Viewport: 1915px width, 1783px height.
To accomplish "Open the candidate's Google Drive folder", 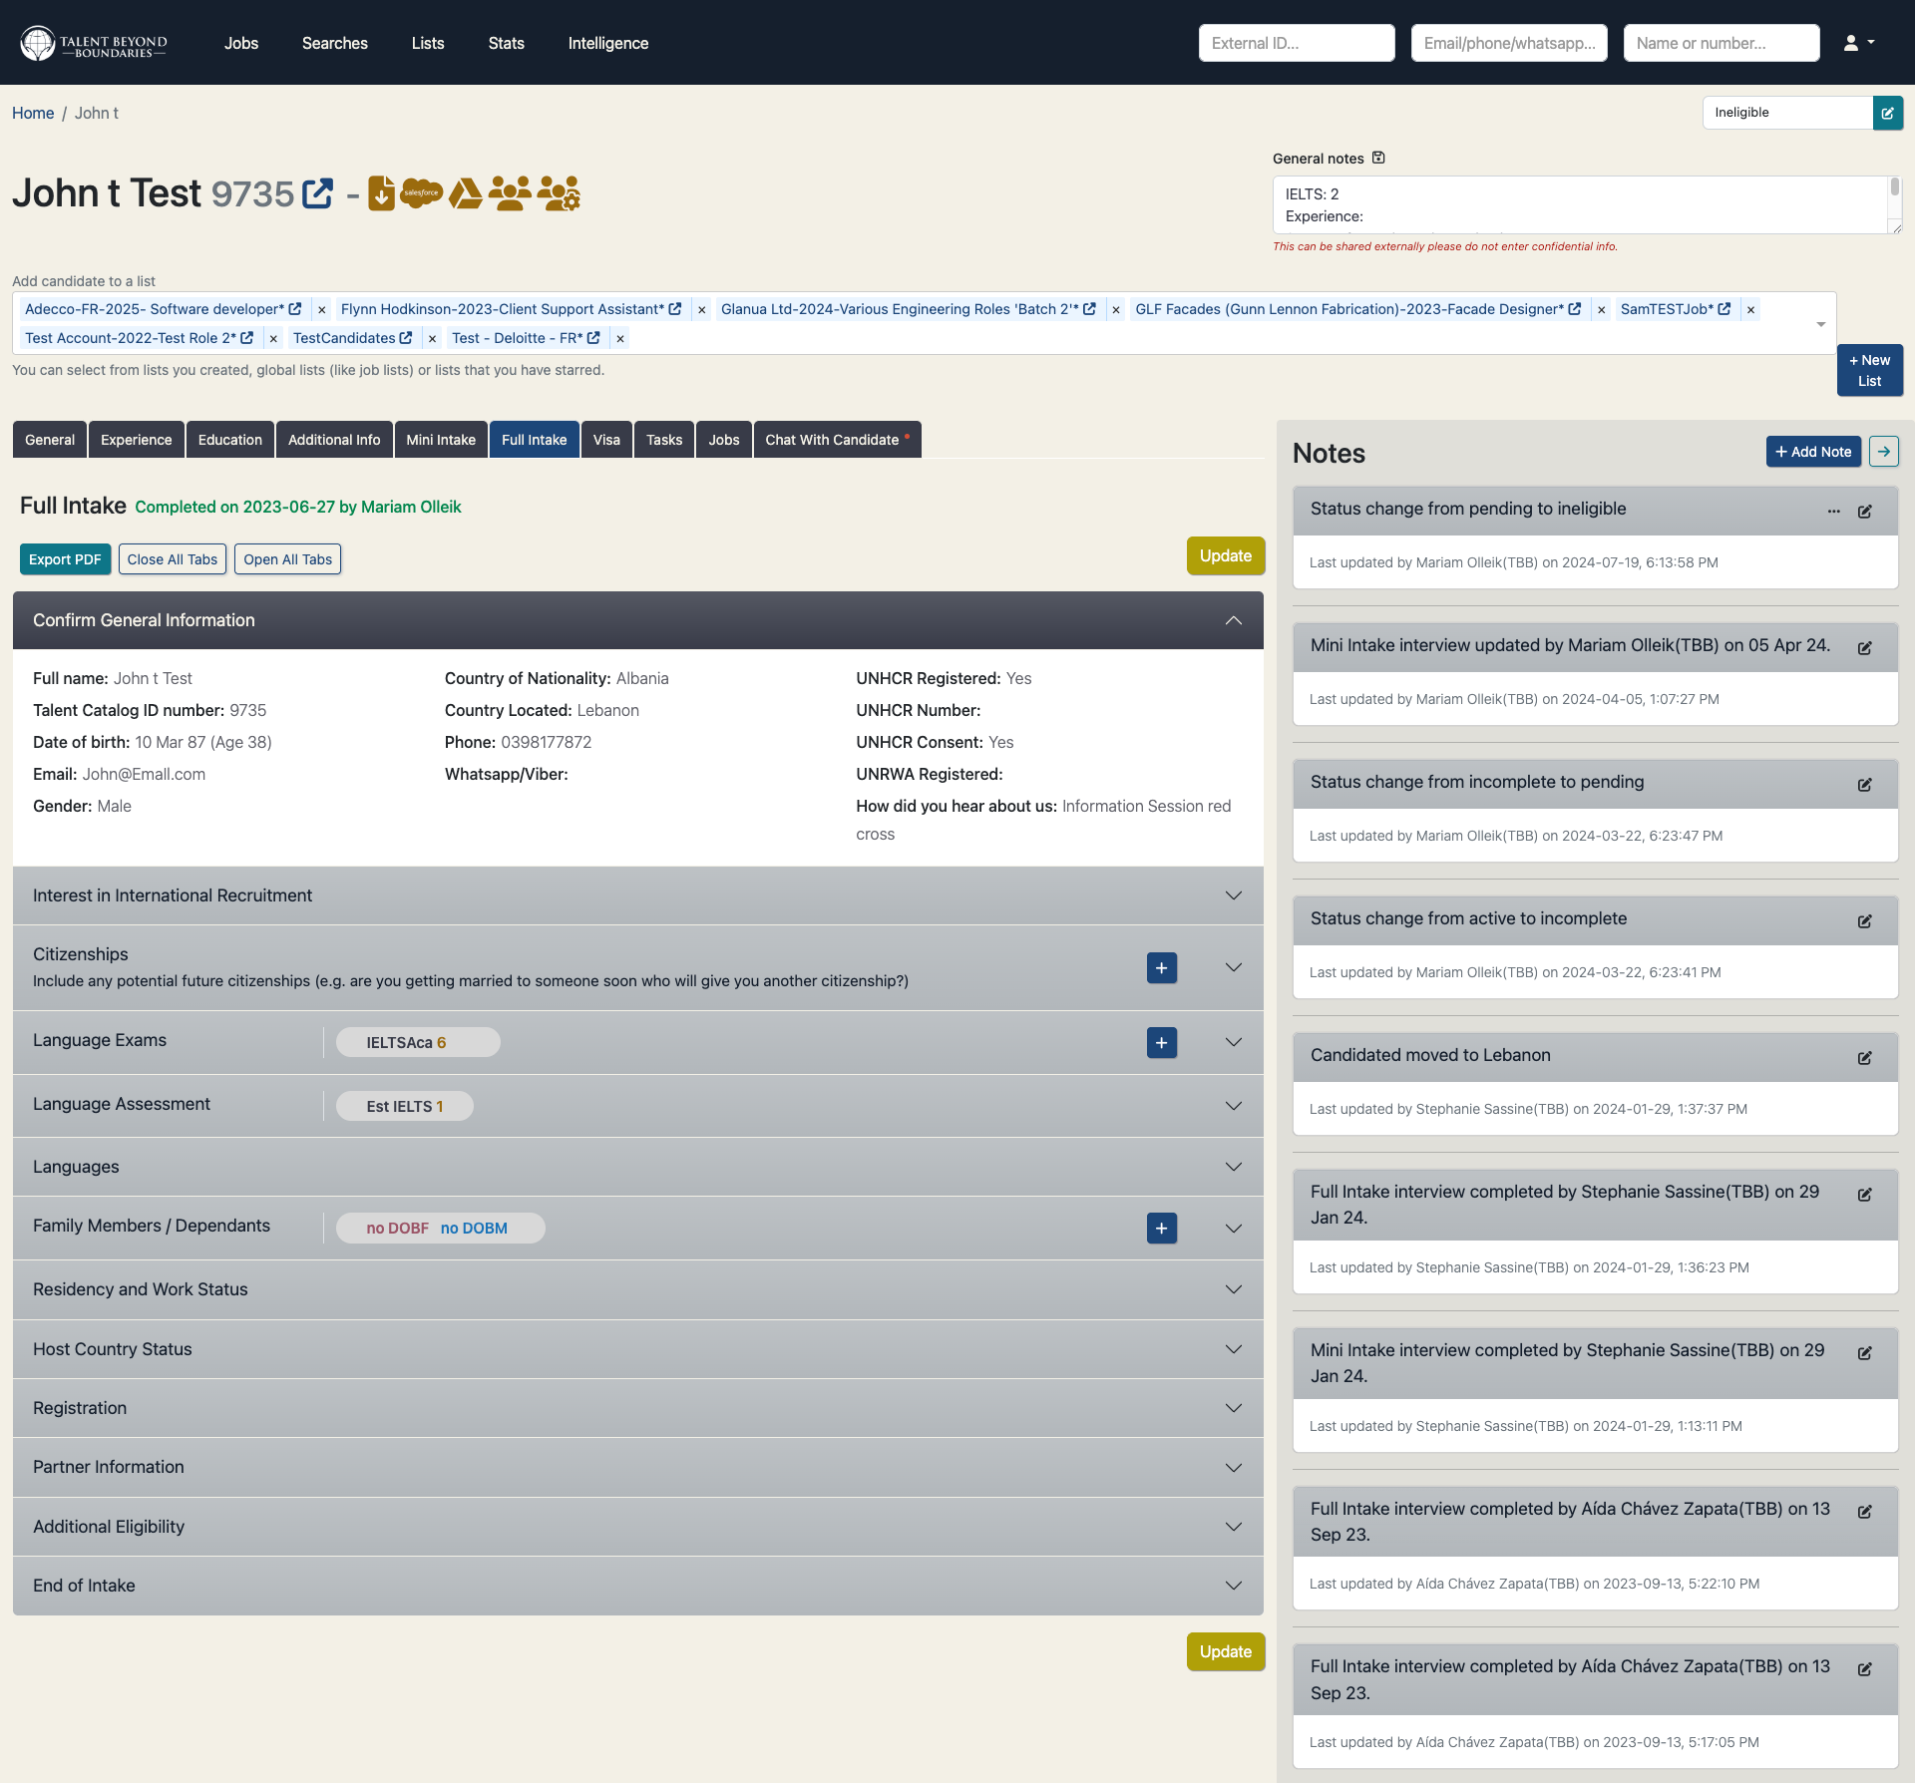I will [466, 192].
